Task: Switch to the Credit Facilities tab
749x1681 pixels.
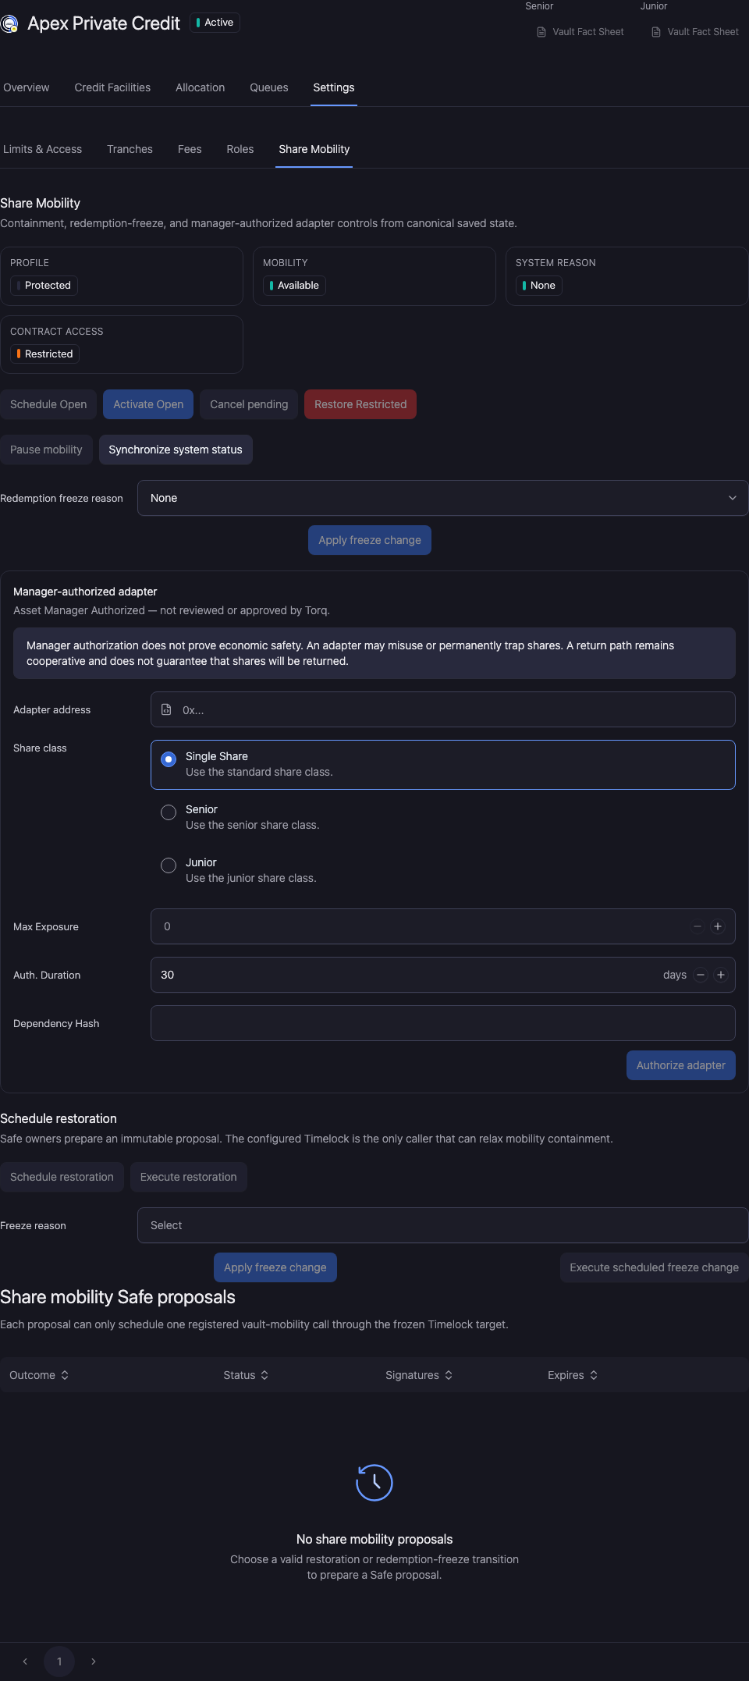Action: pos(112,87)
